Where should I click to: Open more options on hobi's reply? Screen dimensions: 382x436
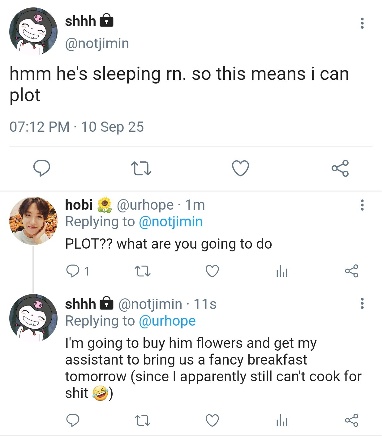coord(362,205)
